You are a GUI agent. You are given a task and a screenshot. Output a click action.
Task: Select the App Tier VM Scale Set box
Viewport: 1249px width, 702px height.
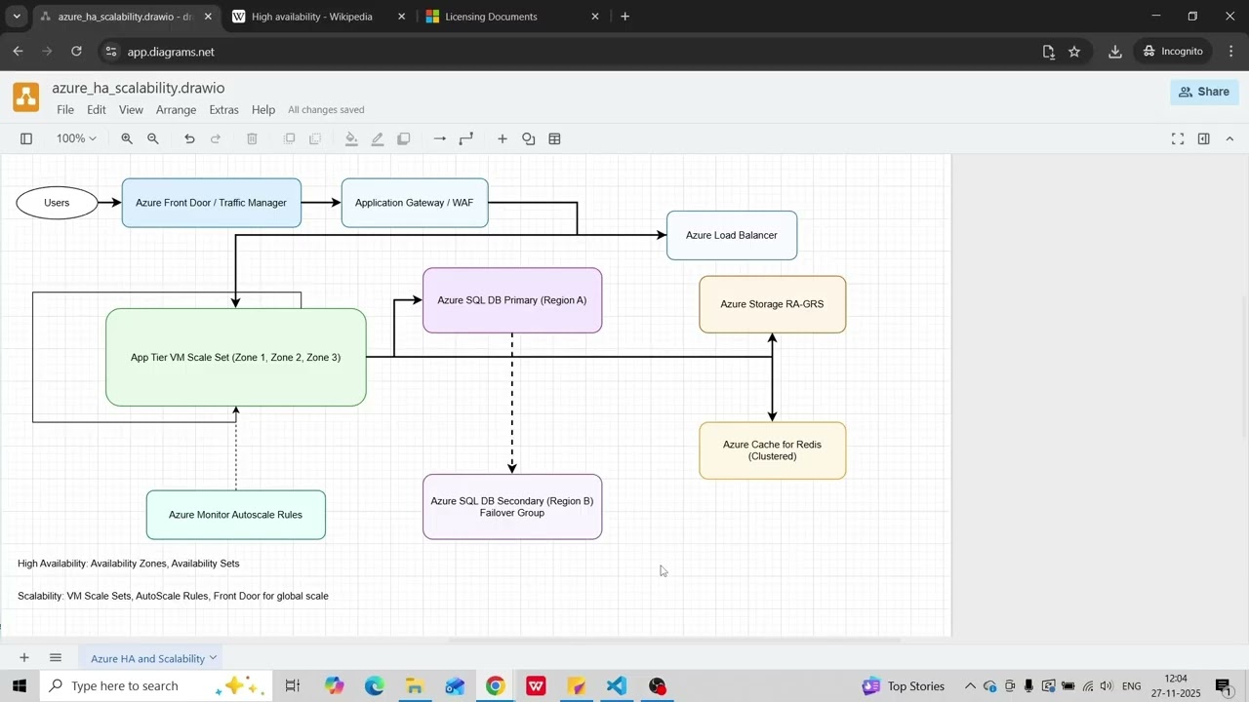(236, 357)
